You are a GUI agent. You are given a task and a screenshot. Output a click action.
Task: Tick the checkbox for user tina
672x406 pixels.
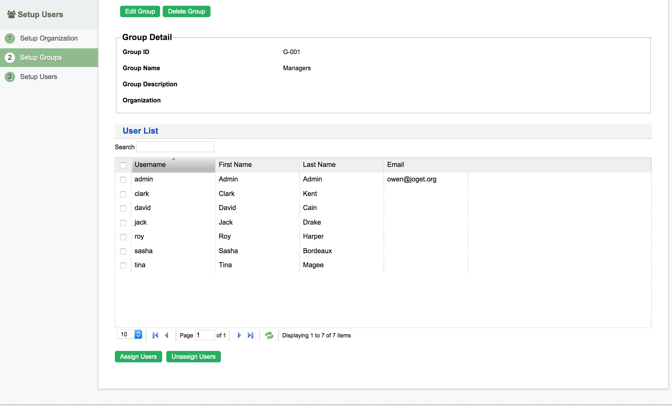(x=123, y=265)
